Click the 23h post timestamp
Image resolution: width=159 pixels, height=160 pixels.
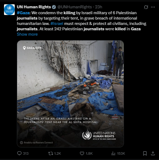click(x=99, y=7)
